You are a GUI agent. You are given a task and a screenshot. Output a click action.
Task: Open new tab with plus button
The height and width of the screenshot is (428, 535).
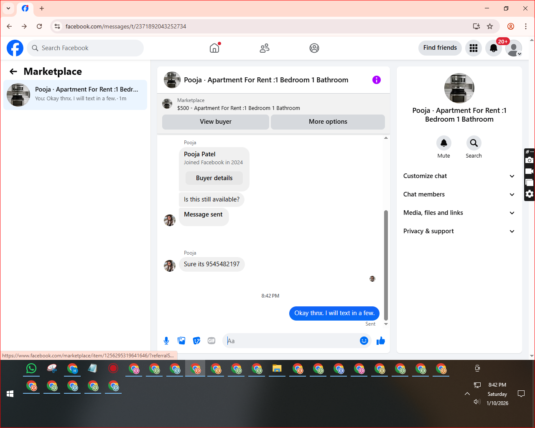click(42, 8)
